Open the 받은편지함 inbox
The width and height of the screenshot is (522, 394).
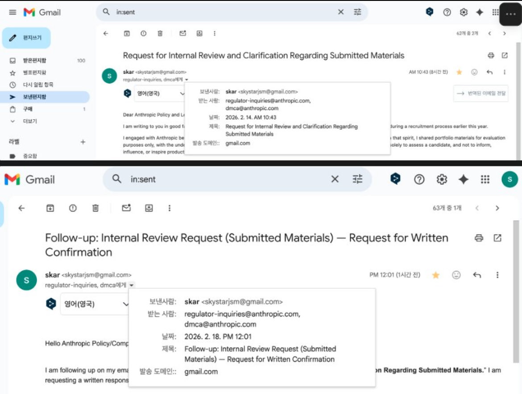point(25,60)
